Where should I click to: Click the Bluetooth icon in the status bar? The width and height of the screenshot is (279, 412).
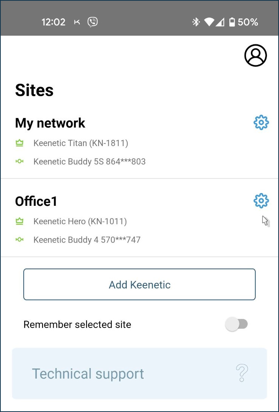pos(196,23)
